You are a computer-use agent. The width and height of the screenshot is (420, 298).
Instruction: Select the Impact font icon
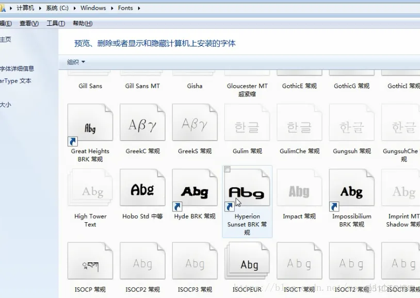pos(299,188)
